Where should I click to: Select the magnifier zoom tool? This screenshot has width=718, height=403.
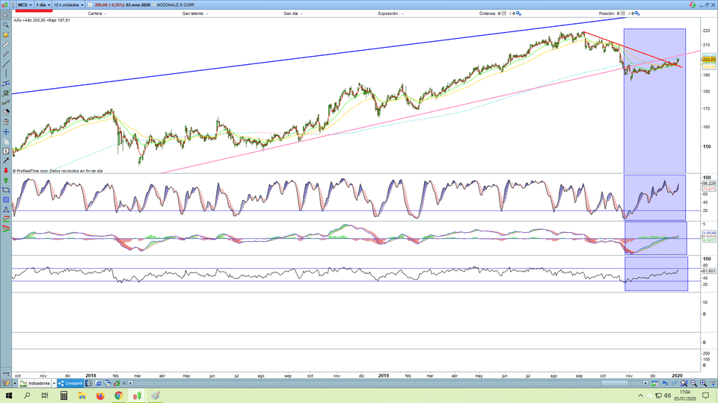coord(5,25)
